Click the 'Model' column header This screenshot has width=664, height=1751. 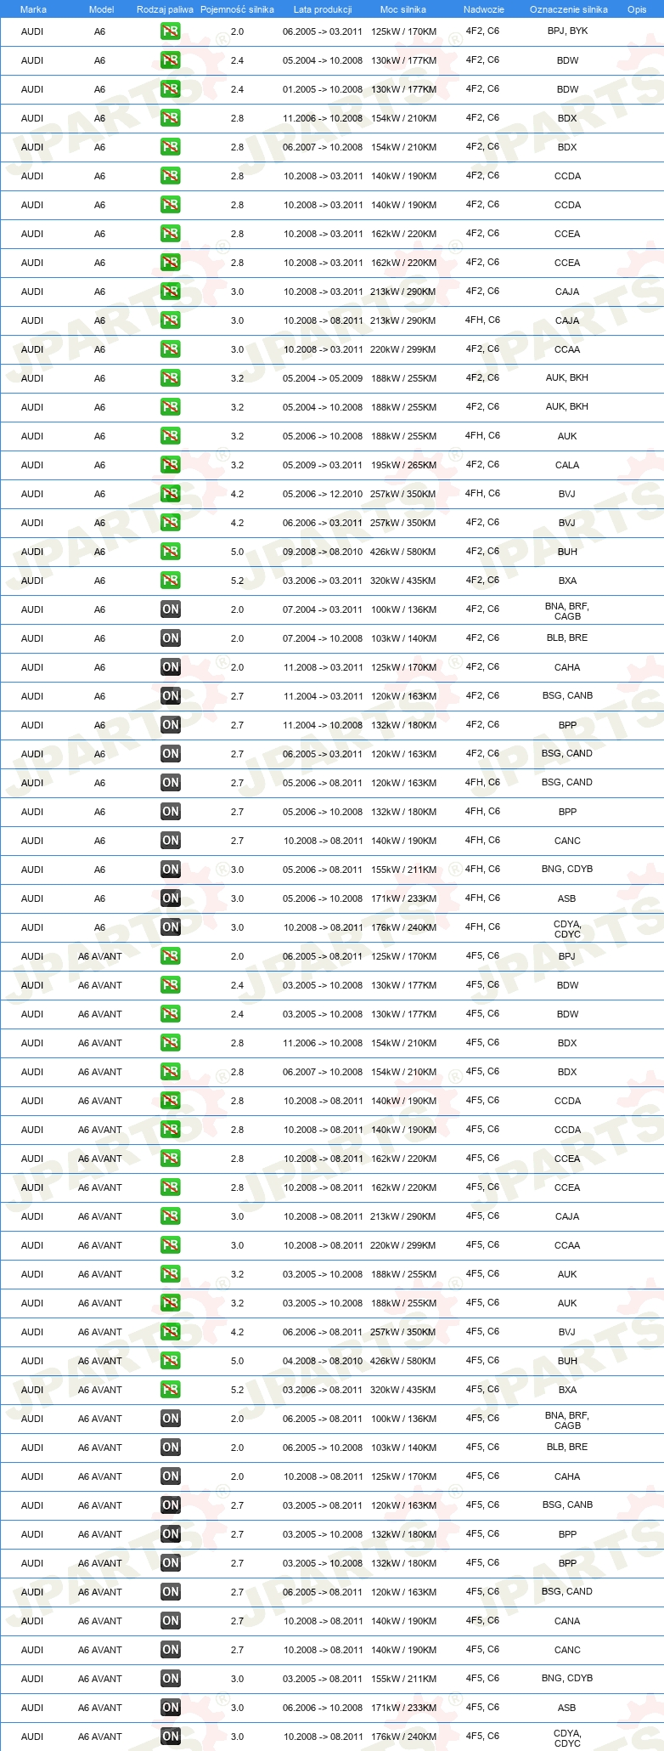coord(101,9)
